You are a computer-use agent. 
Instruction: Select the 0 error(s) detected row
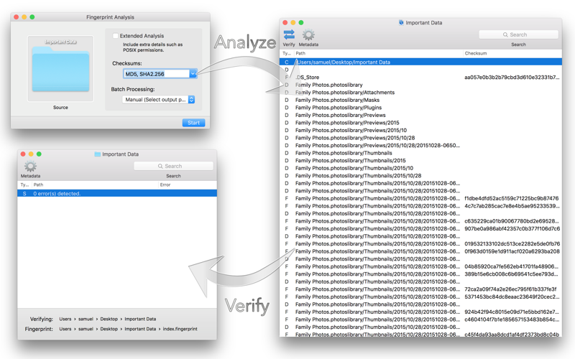[117, 193]
